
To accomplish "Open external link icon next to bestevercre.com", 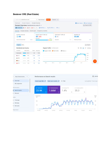I will (x=39, y=25).
